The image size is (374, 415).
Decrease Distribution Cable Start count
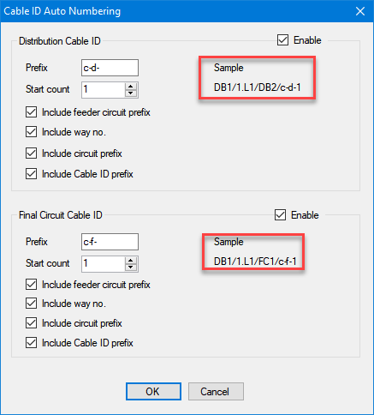click(131, 93)
